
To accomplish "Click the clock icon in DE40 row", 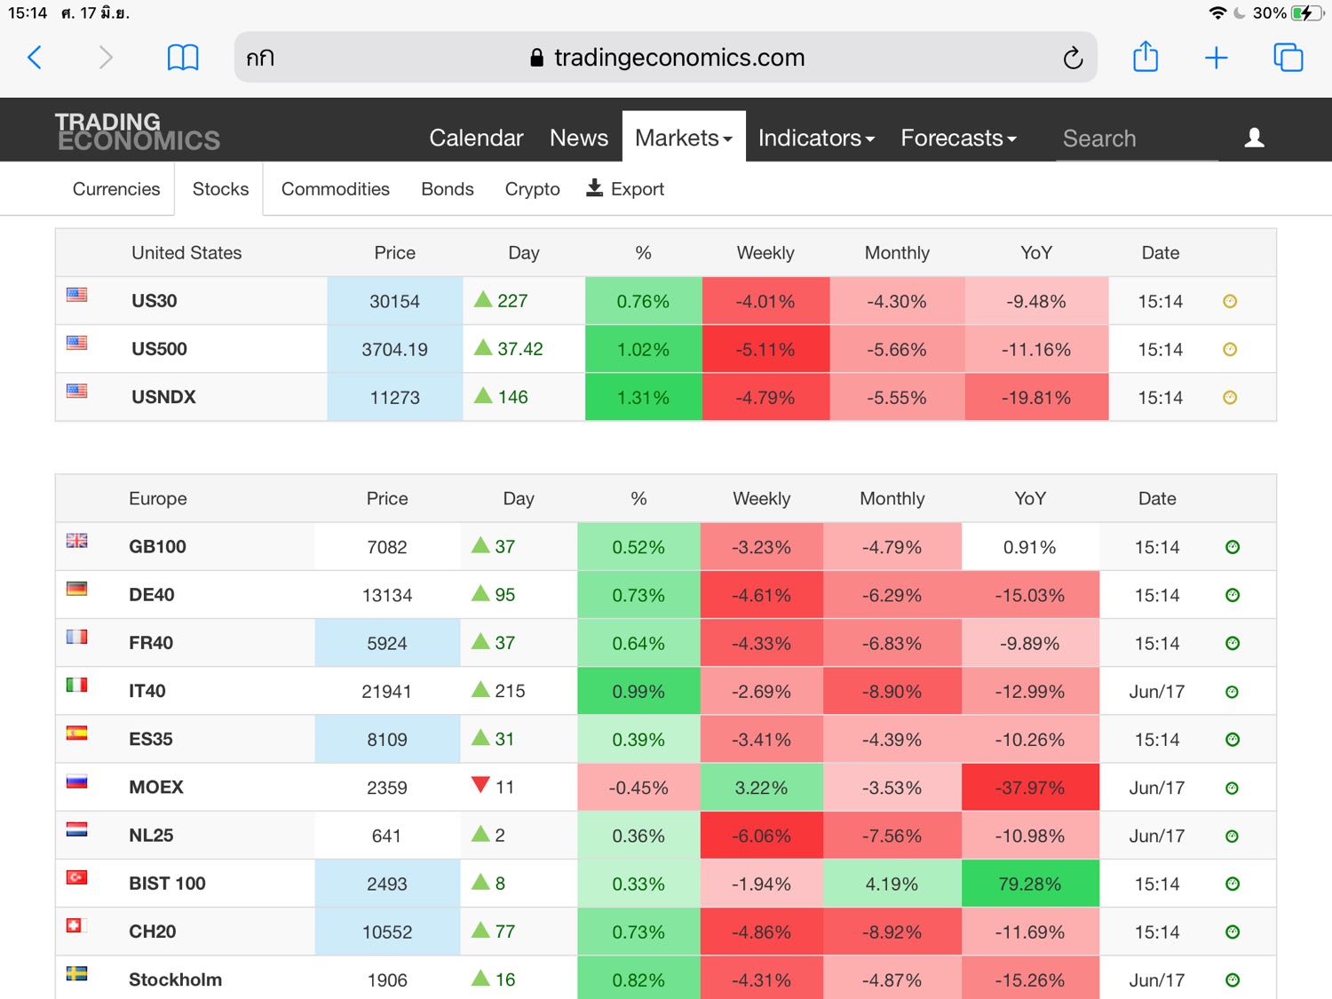I will [1233, 595].
